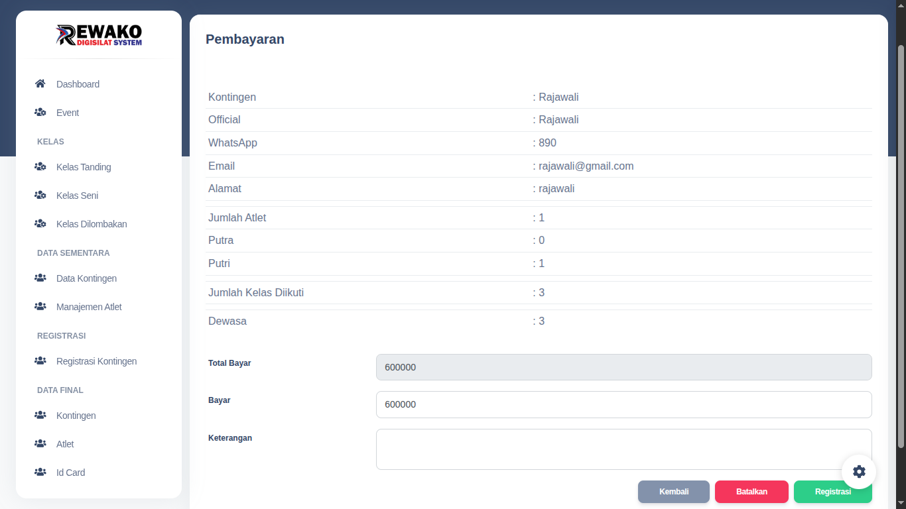Screen dimensions: 906x509
Task: Click the Dashboard home icon
Action: pyautogui.click(x=40, y=84)
